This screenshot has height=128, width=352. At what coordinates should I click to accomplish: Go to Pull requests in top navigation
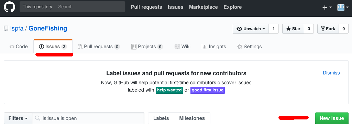tap(146, 7)
